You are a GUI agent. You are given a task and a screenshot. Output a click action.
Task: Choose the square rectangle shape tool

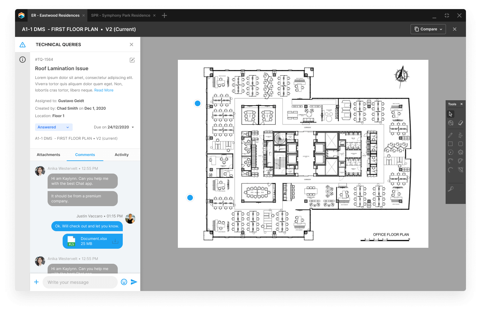point(450,144)
